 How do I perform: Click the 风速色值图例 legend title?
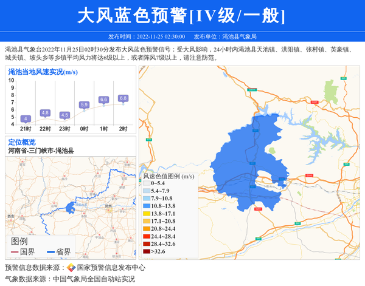tap(169, 176)
